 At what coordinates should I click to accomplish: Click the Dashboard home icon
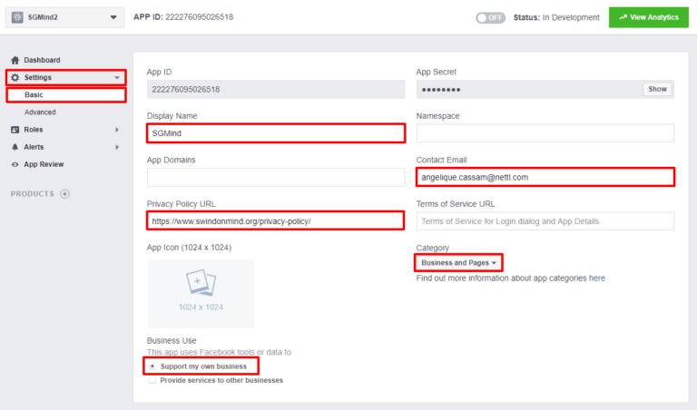15,60
